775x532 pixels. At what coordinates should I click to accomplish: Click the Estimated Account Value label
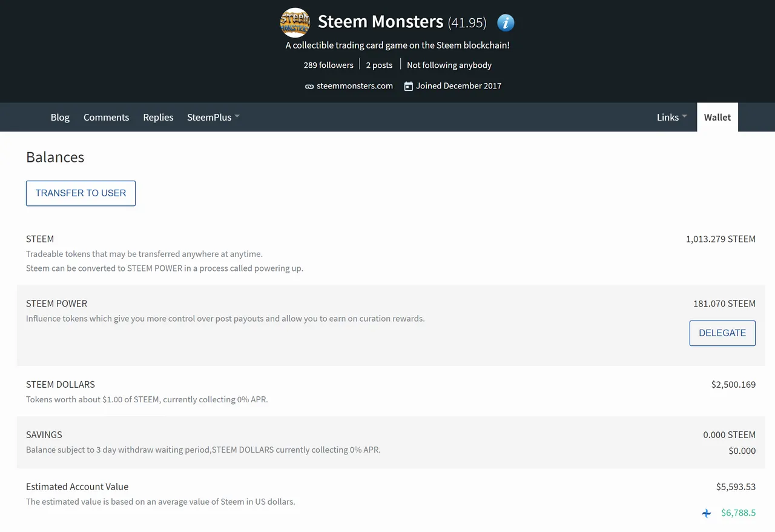pos(77,487)
